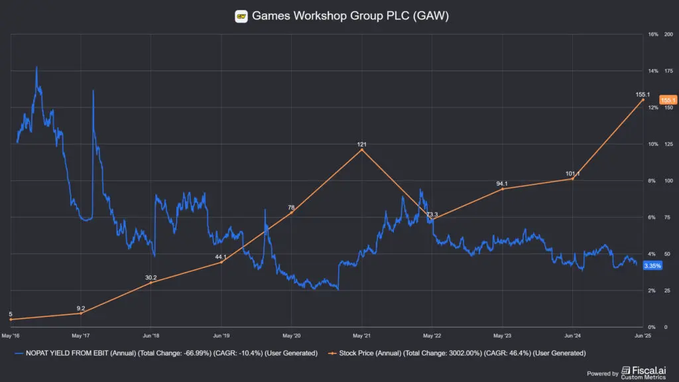679x382 pixels.
Task: Click the chart title Games Workshop Group PLC (GAW)
Action: pyautogui.click(x=350, y=16)
